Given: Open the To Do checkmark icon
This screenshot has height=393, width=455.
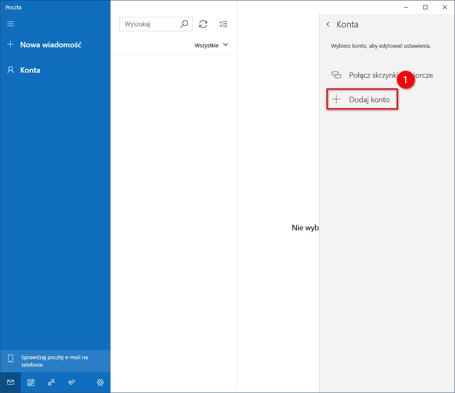Looking at the screenshot, I should click(x=72, y=382).
